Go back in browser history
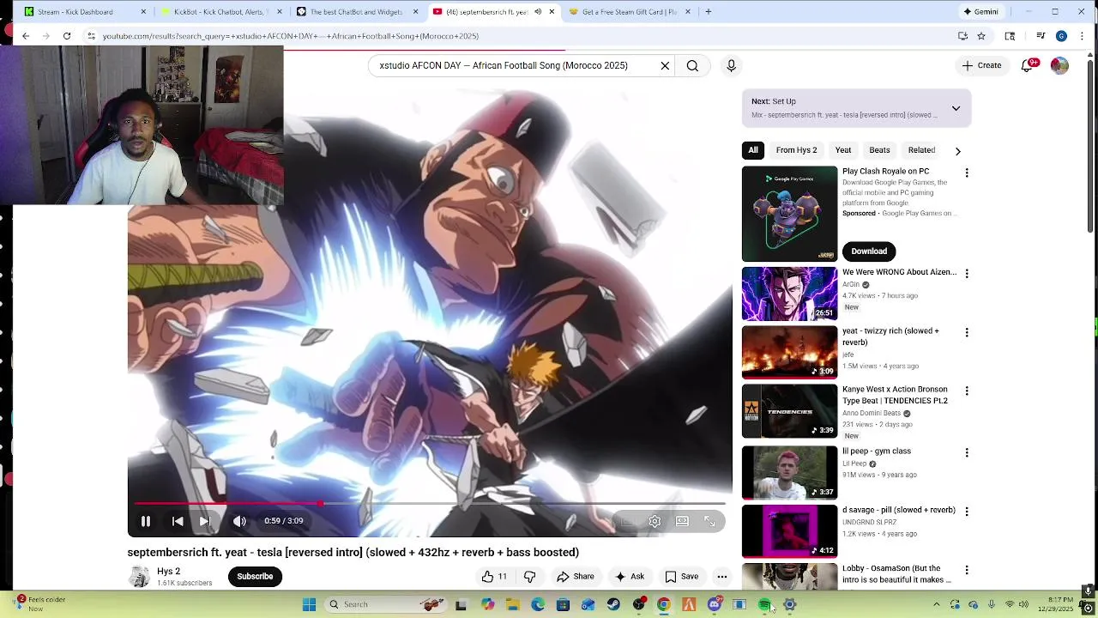Screen dimensions: 1098x618 click(26, 36)
